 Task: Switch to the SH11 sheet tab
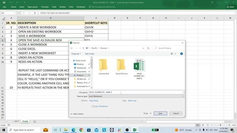pos(17,122)
